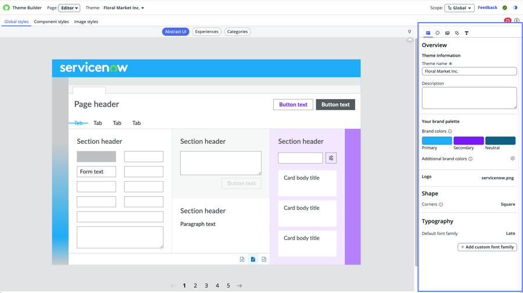Click the Feedback link

click(488, 8)
